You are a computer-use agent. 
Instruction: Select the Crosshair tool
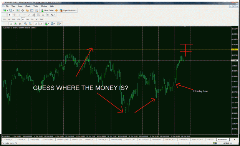point(14,15)
